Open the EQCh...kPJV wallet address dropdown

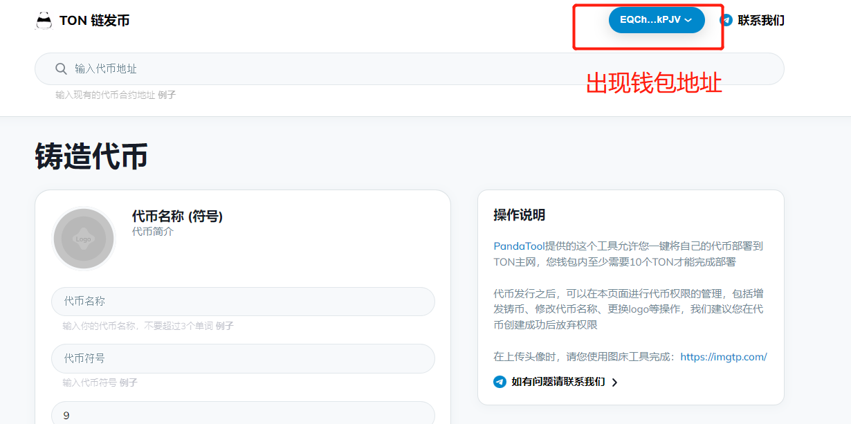point(650,20)
